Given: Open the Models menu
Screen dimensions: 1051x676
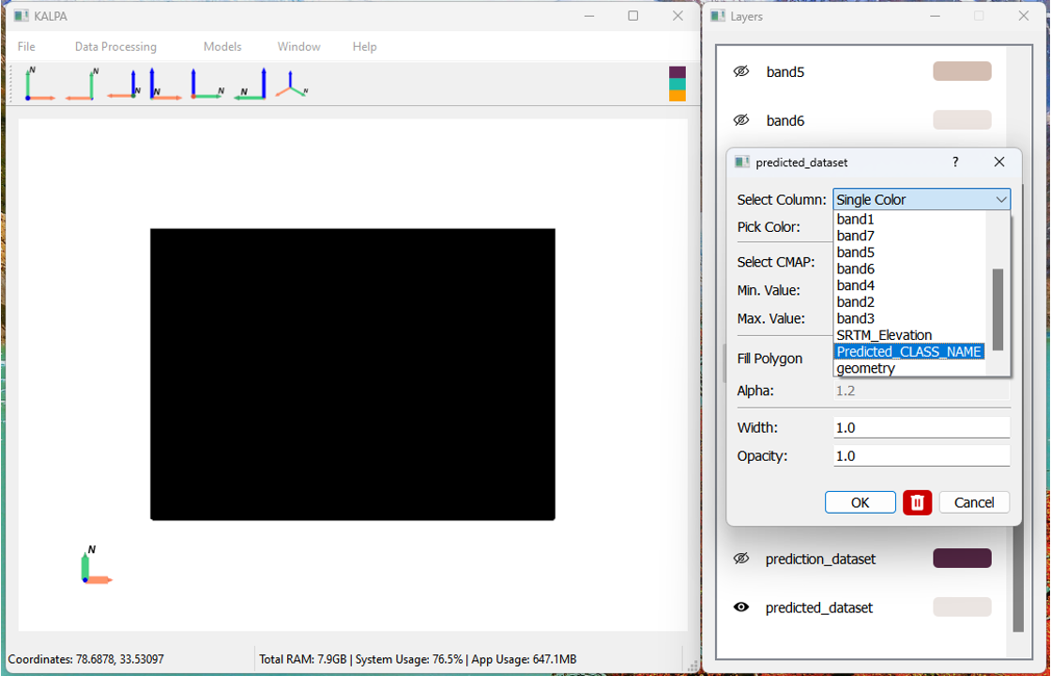Looking at the screenshot, I should (x=222, y=46).
